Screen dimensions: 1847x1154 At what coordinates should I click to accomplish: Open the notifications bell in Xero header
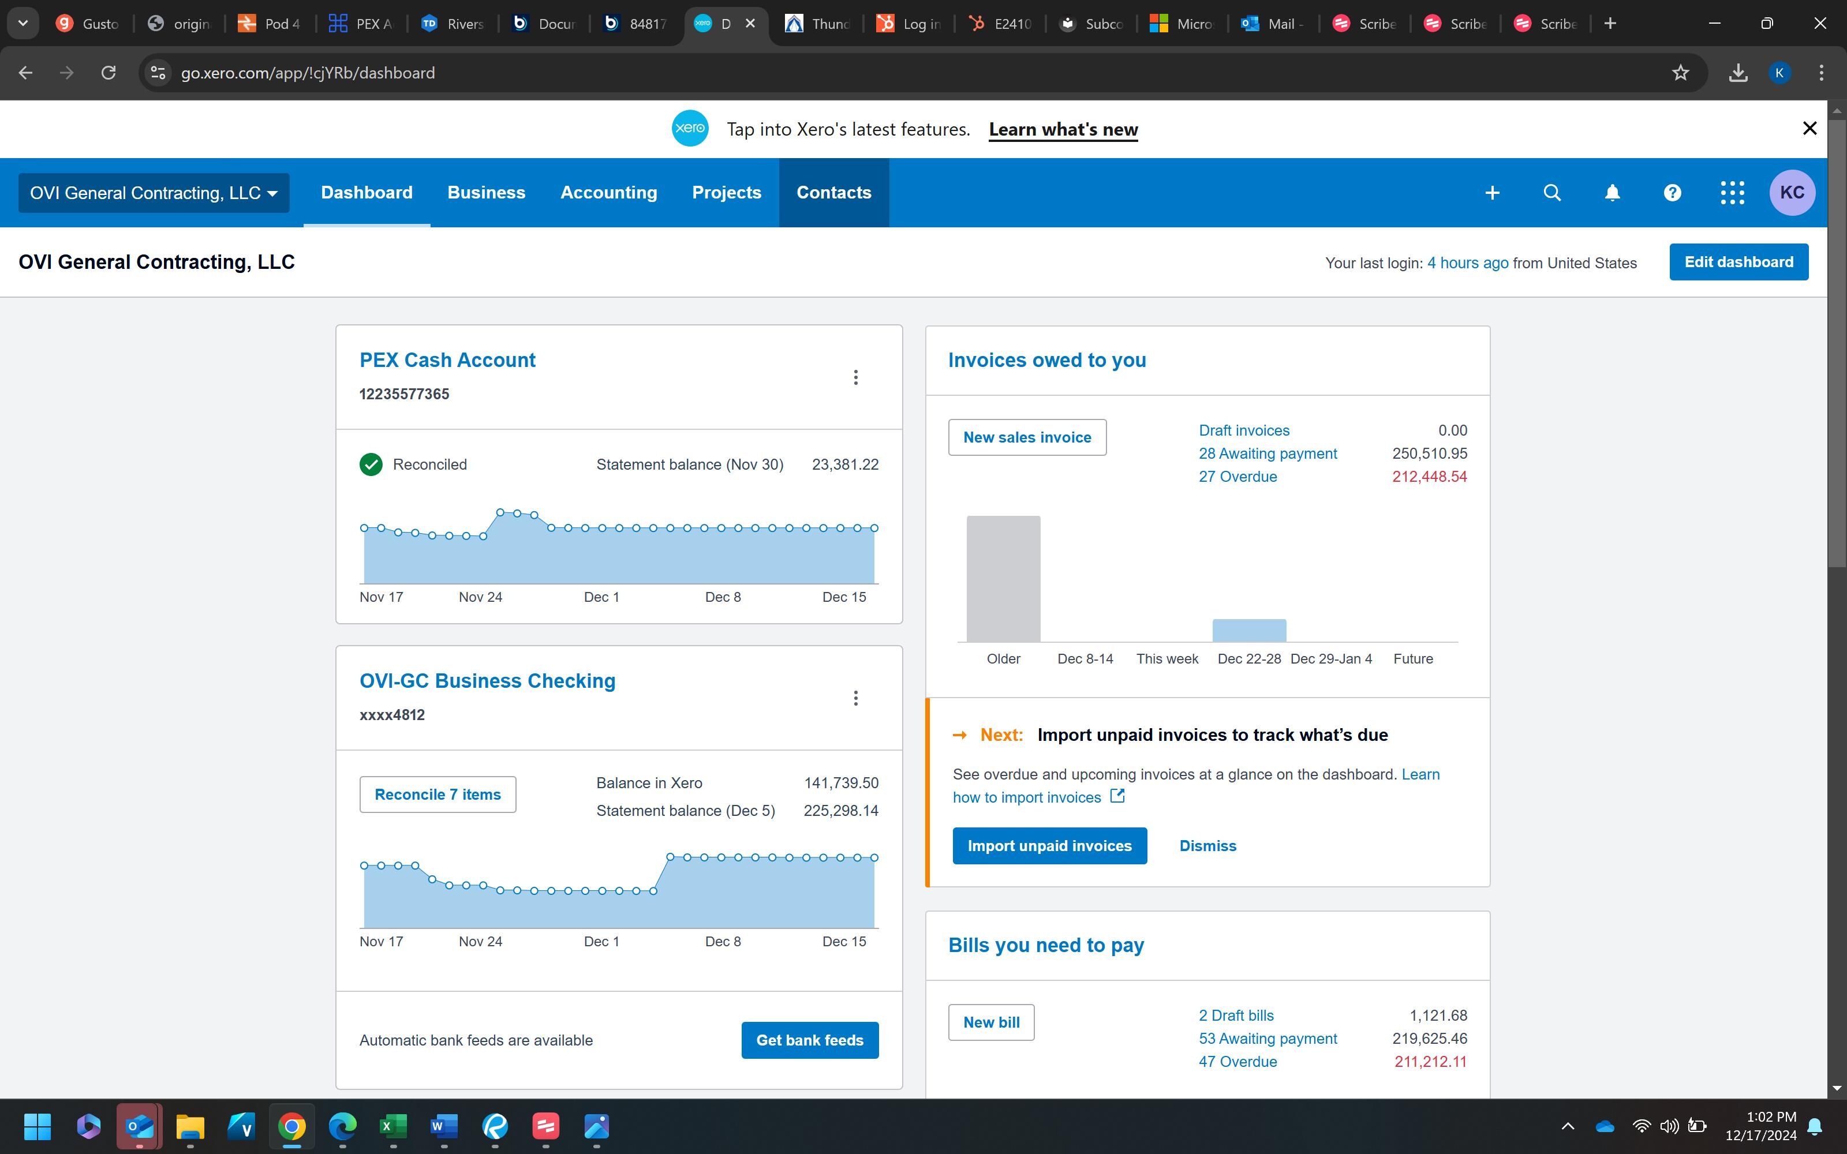click(x=1612, y=193)
